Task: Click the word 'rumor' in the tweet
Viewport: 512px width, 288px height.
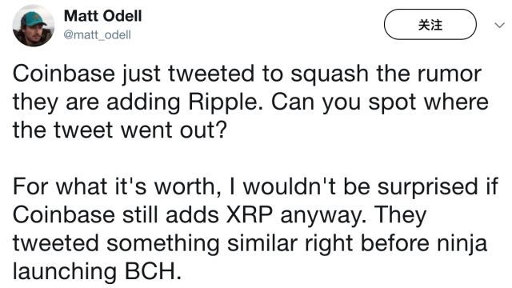Action: 449,74
